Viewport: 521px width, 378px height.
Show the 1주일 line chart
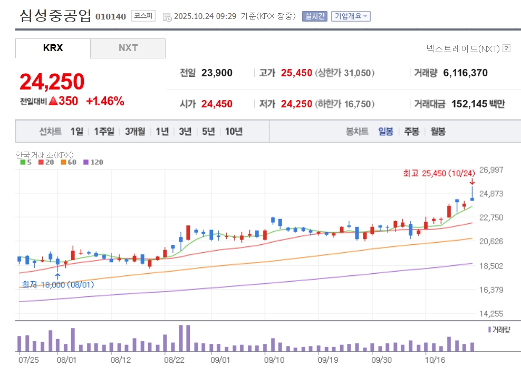coord(104,132)
